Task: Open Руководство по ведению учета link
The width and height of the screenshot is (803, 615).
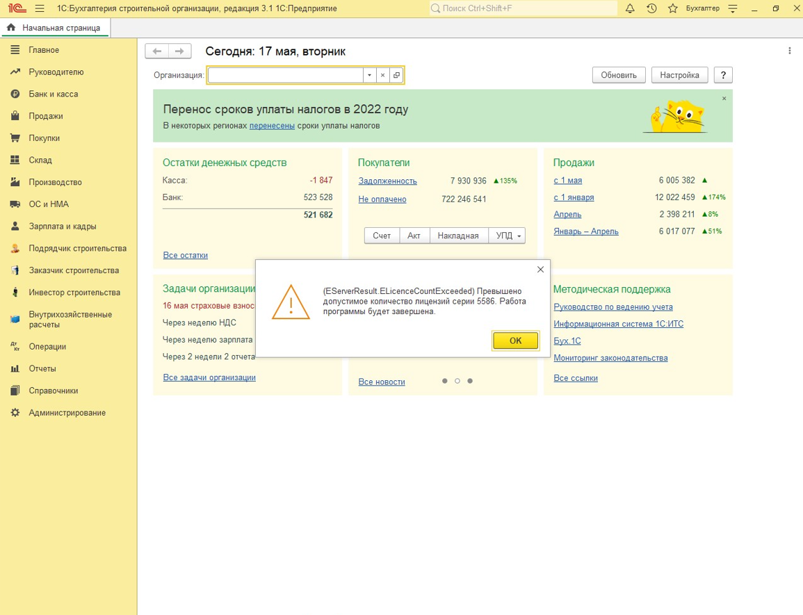Action: tap(613, 306)
